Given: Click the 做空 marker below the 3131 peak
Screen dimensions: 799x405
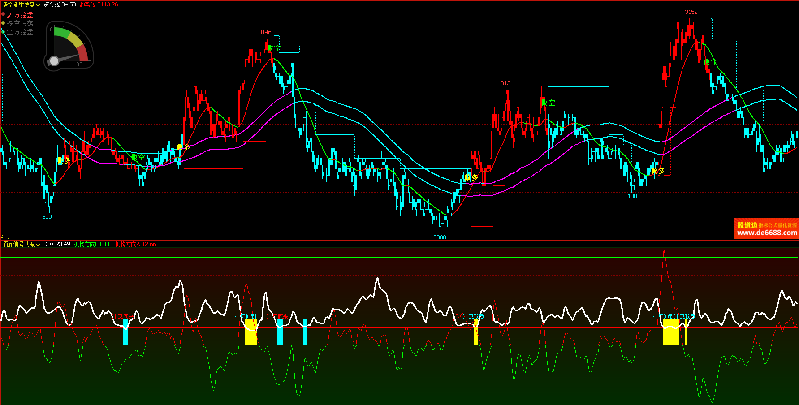Looking at the screenshot, I should (548, 103).
